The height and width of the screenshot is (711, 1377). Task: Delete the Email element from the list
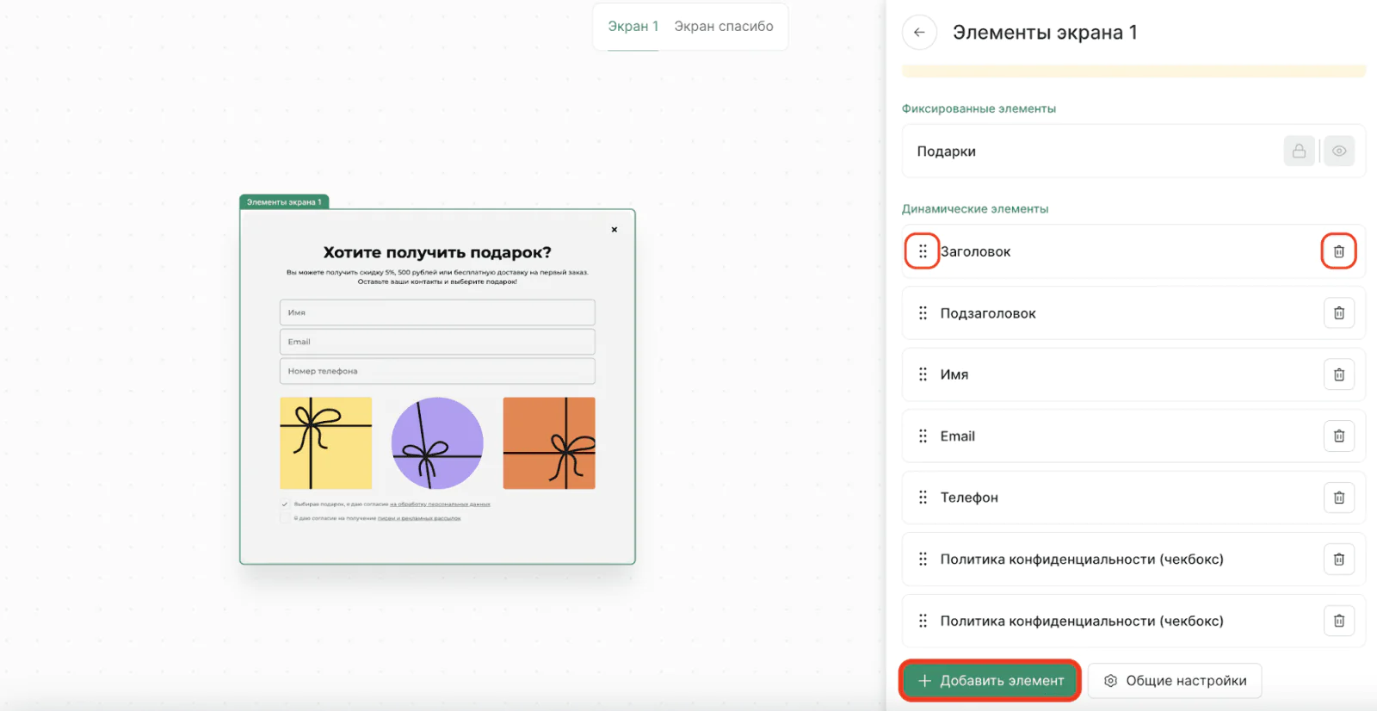click(1339, 436)
